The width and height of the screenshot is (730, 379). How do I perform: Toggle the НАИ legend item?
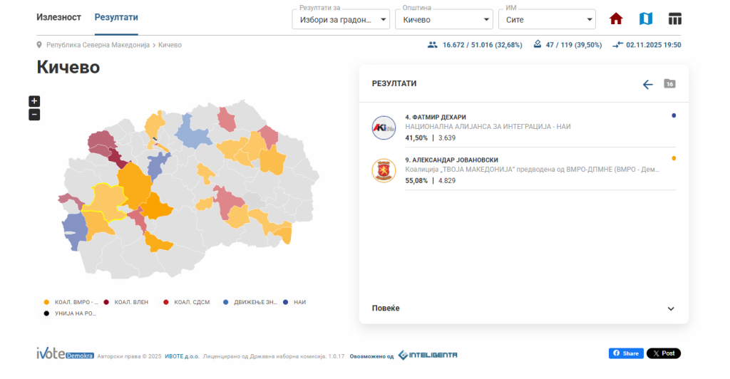295,302
